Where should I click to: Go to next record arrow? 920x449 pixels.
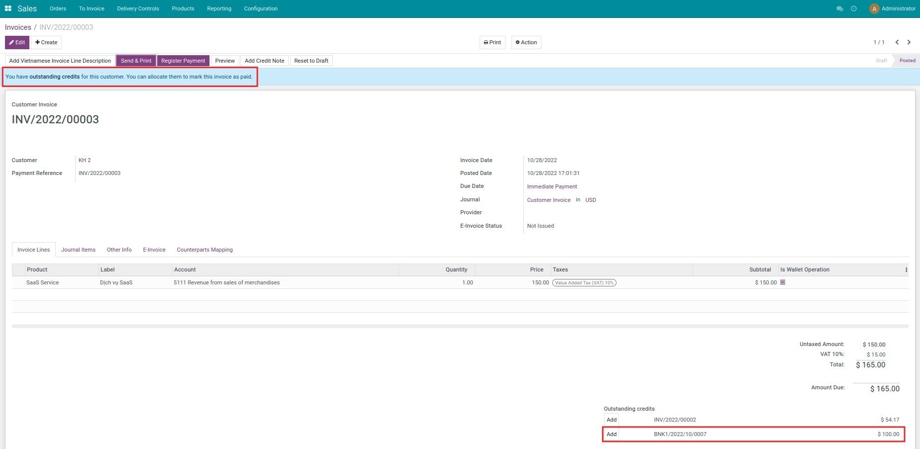pos(909,42)
